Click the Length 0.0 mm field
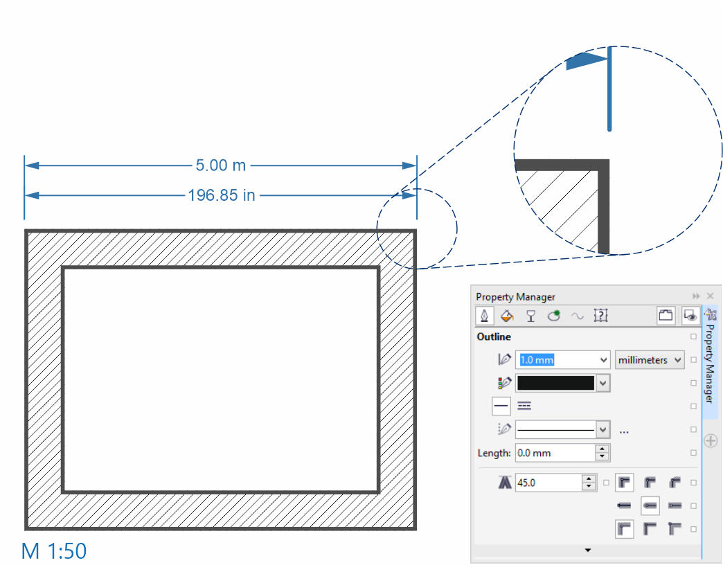The image size is (723, 565). pyautogui.click(x=555, y=453)
